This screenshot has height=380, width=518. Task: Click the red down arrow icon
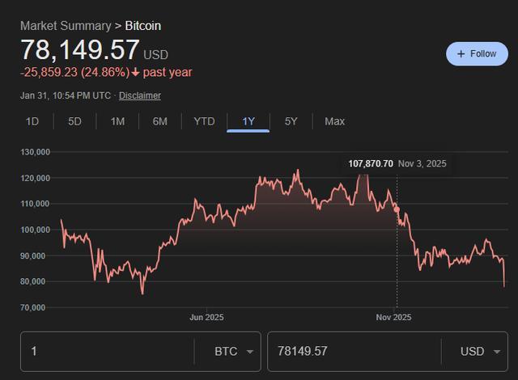coord(135,73)
